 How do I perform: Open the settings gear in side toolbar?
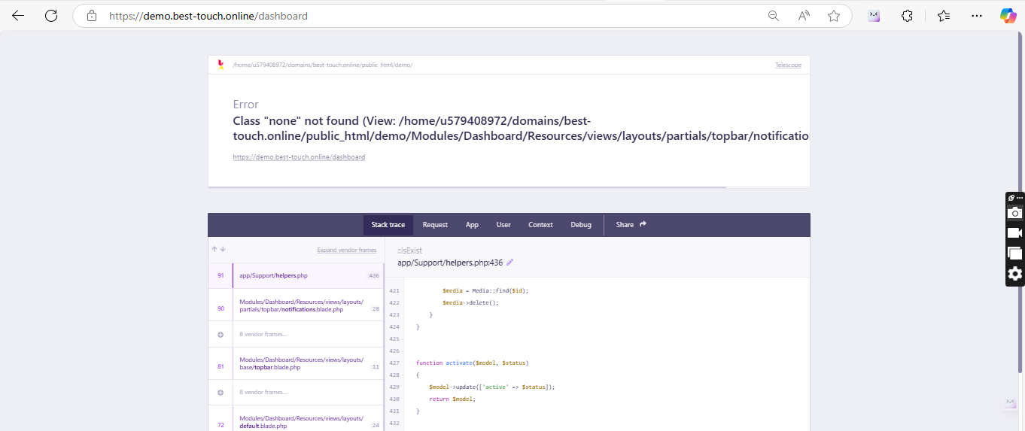[1014, 274]
